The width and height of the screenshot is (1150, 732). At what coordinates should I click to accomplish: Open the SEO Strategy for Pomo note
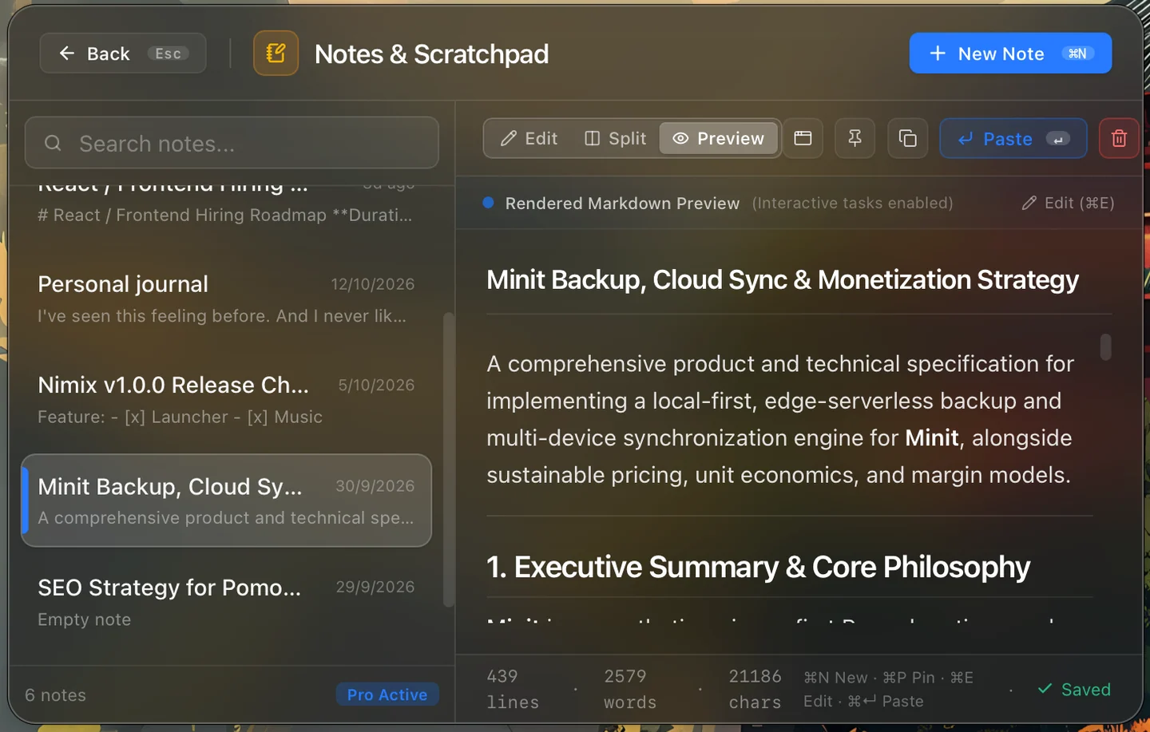[x=226, y=602]
